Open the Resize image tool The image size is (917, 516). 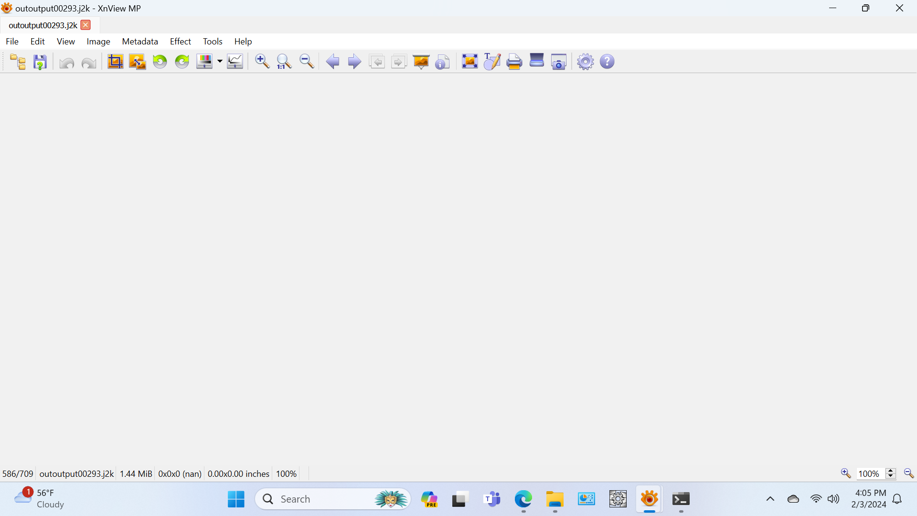point(138,62)
